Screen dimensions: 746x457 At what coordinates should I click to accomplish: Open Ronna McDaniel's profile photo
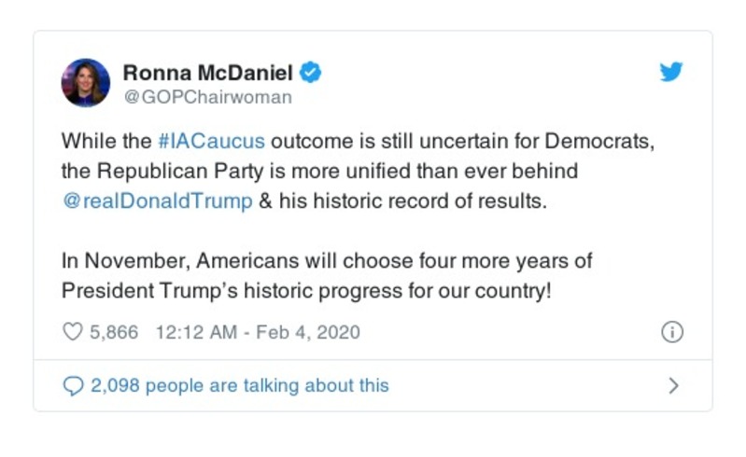85,83
